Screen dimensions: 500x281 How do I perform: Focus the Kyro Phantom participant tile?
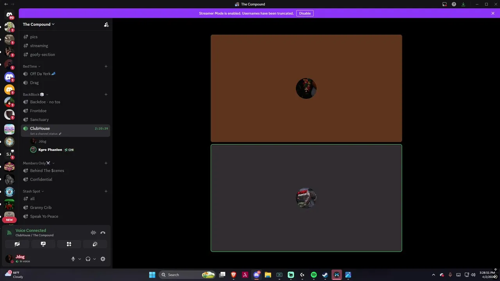tap(306, 198)
